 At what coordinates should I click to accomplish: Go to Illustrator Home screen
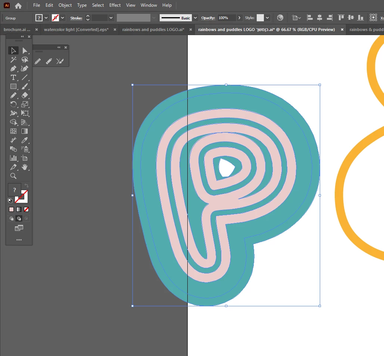(18, 5)
